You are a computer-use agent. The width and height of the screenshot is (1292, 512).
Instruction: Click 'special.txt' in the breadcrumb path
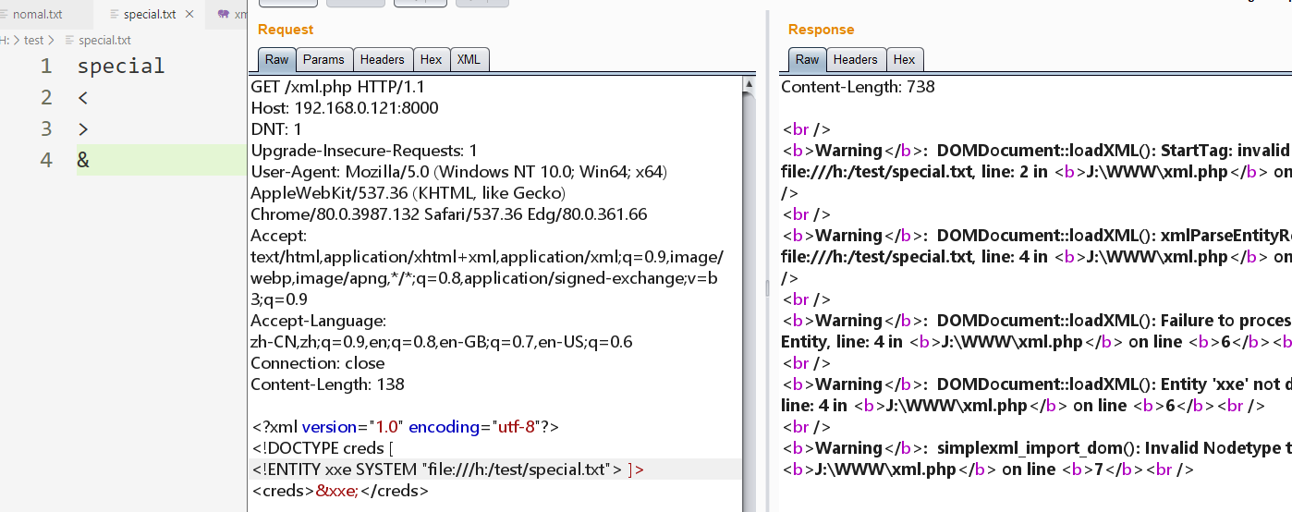[104, 40]
